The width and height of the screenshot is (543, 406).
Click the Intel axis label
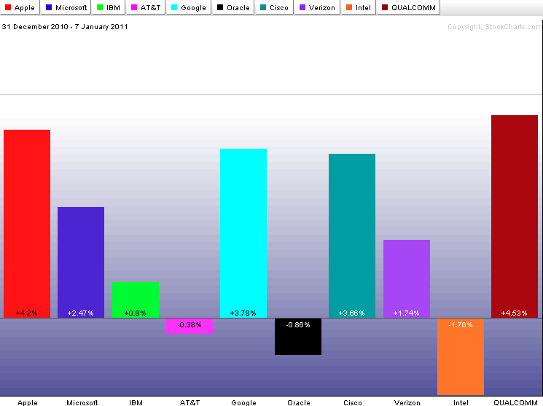(461, 402)
